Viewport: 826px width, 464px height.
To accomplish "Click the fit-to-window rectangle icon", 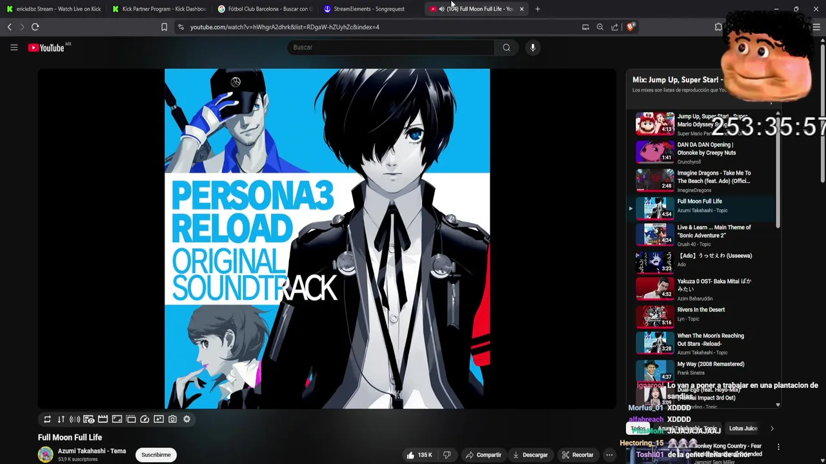I will (x=117, y=419).
